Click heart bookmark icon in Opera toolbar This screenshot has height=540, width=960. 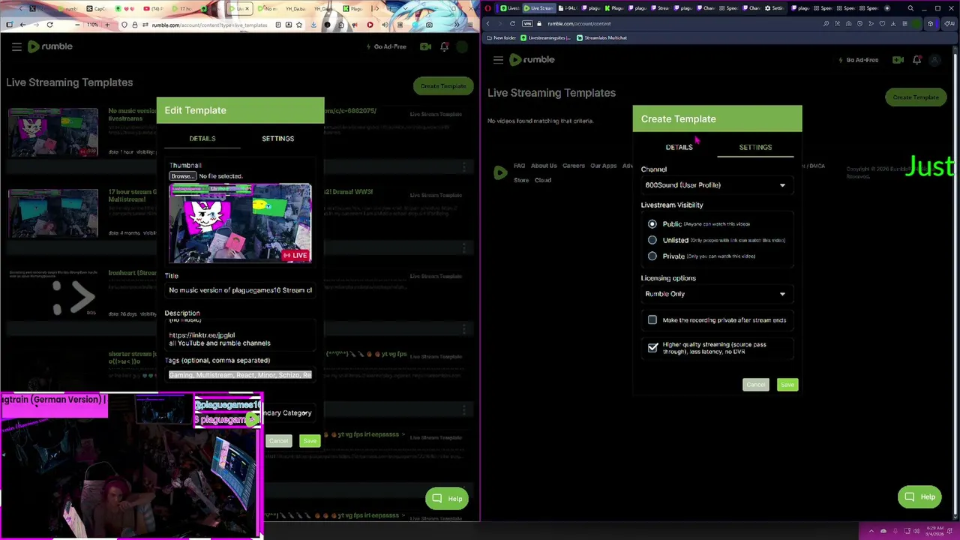[x=882, y=23]
